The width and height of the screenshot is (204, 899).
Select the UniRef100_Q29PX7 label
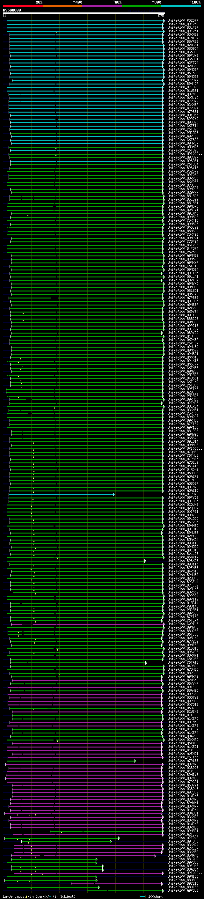[x=183, y=193]
